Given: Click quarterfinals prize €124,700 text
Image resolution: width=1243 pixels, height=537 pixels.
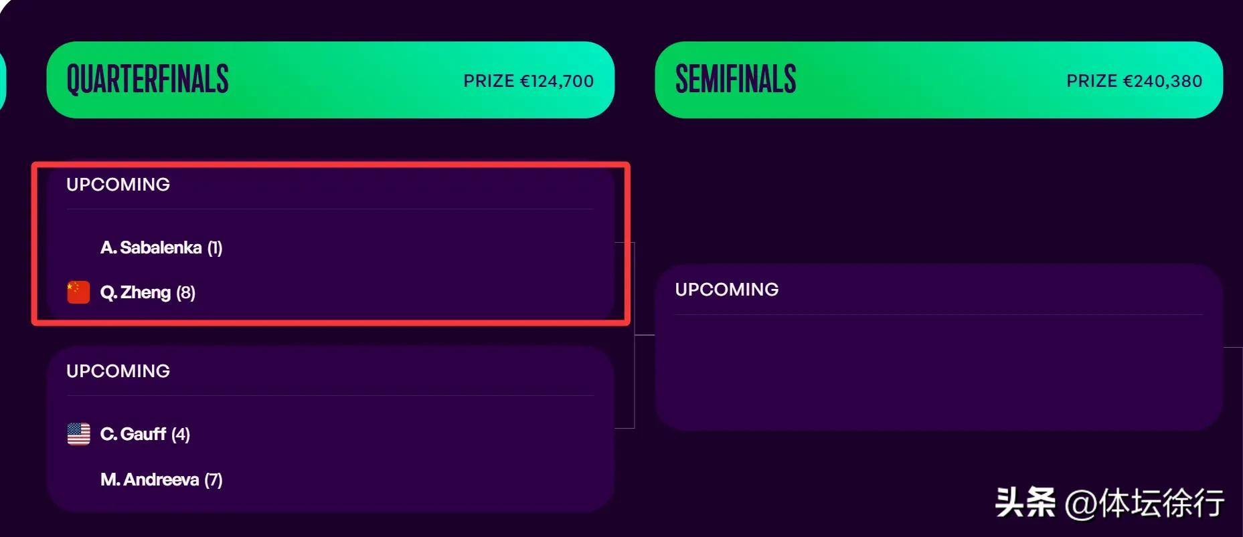Looking at the screenshot, I should [529, 81].
